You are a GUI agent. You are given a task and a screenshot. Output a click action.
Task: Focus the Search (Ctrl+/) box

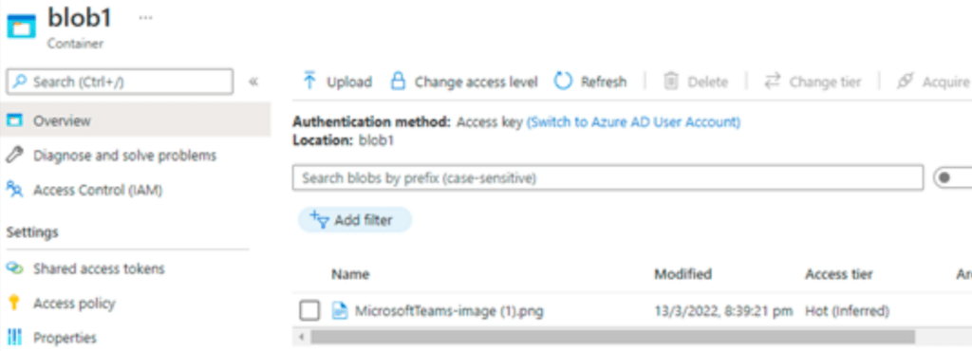pyautogui.click(x=120, y=82)
